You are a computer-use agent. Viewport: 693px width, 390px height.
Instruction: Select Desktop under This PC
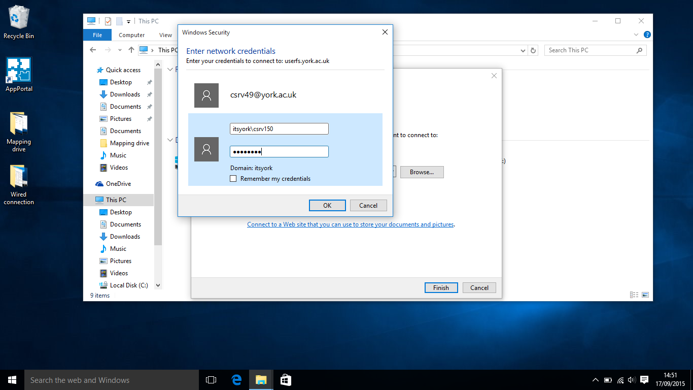coord(121,212)
